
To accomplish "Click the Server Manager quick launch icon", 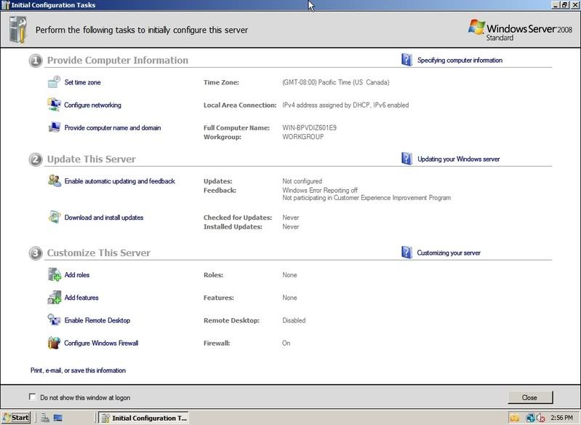I will [45, 418].
